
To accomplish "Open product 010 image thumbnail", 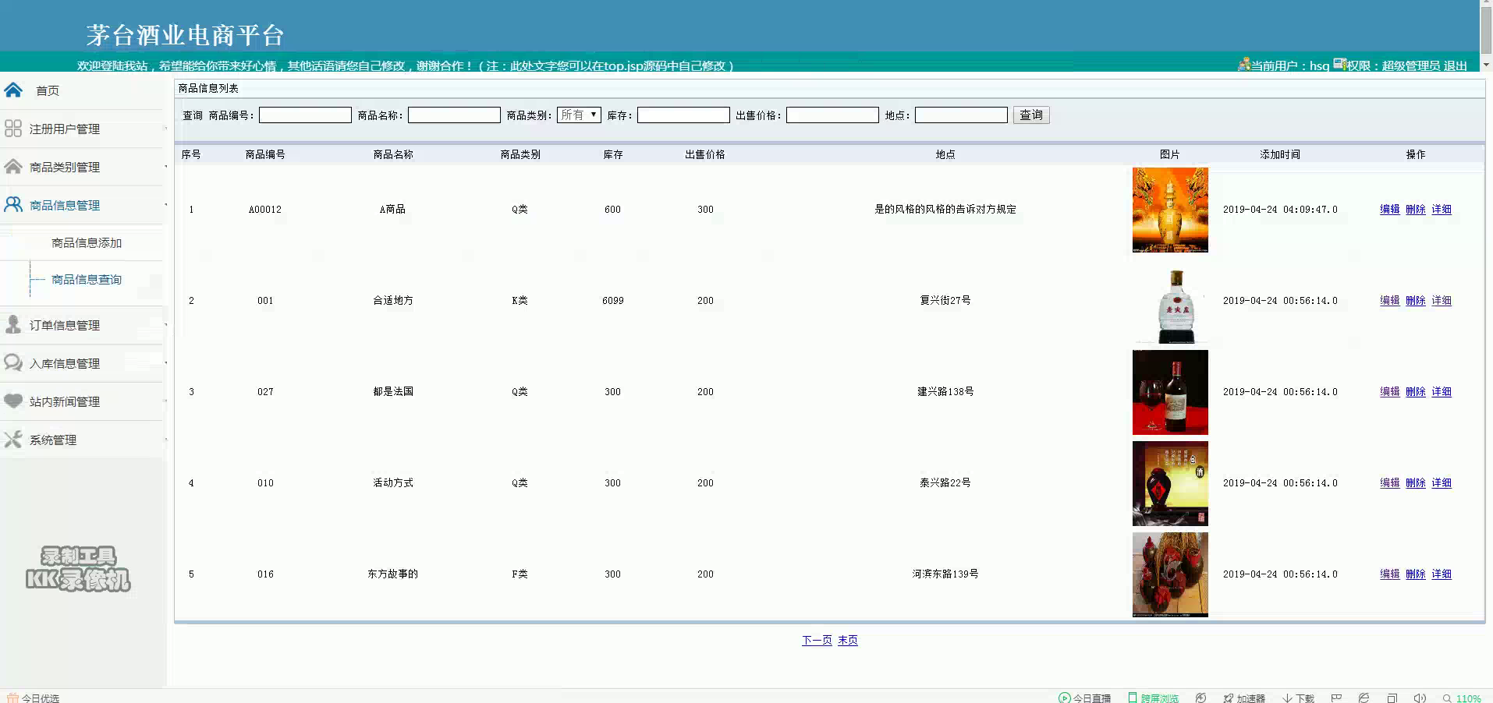I will (x=1170, y=483).
